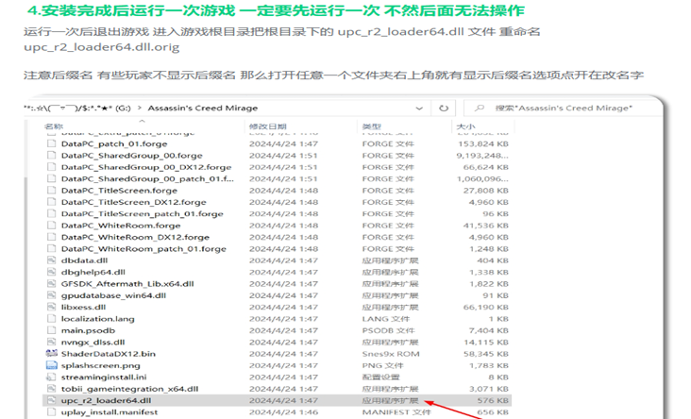The width and height of the screenshot is (691, 419).
Task: Click the 58,345 KB size cell
Action: [486, 354]
